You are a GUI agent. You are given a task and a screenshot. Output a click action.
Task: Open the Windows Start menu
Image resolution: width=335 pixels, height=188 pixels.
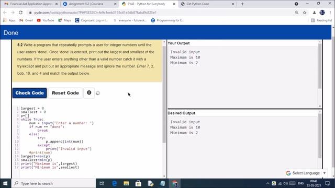click(x=5, y=183)
